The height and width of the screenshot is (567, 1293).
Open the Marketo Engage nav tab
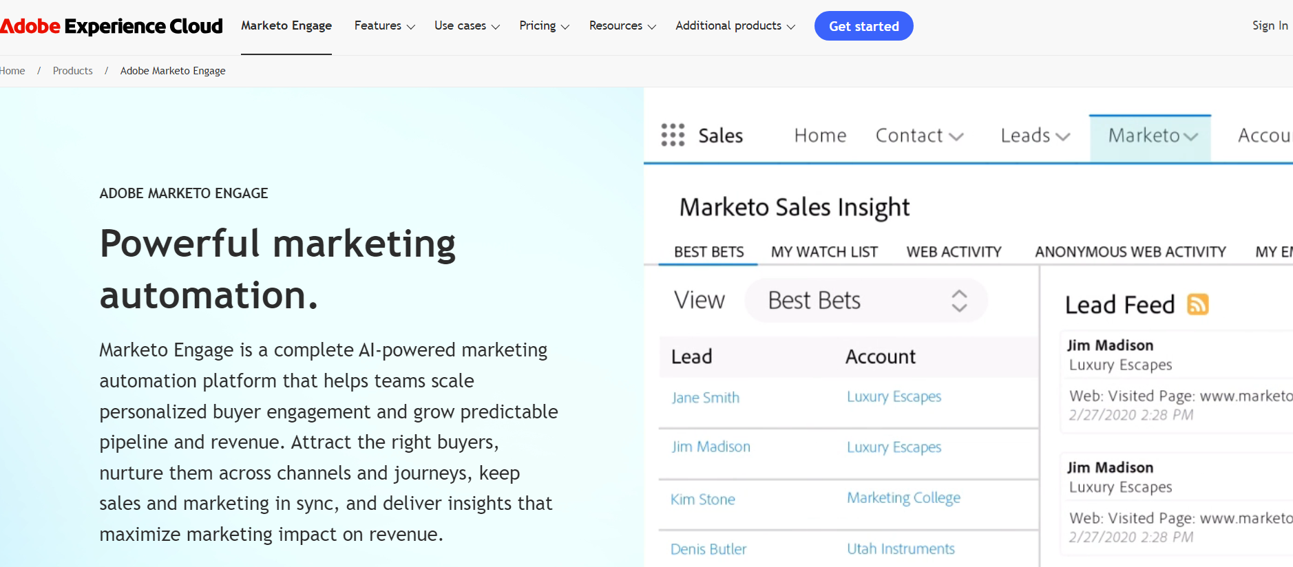coord(286,25)
